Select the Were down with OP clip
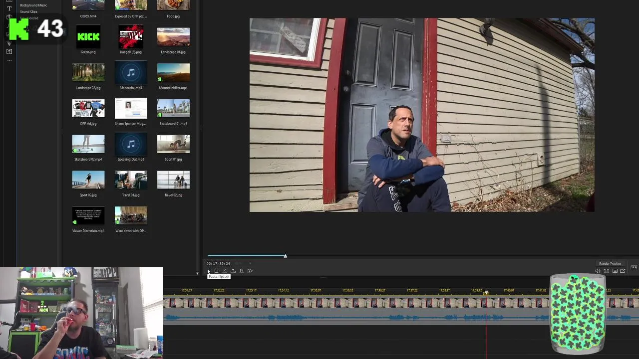The height and width of the screenshot is (359, 639). pyautogui.click(x=131, y=216)
